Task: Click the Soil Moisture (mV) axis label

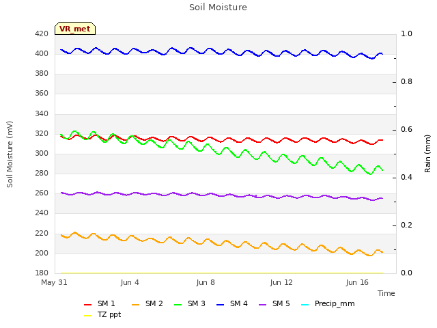Action: tap(10, 154)
